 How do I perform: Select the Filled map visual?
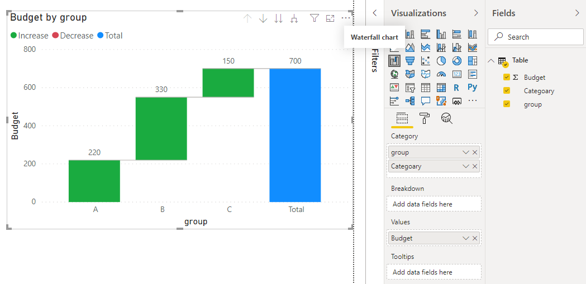pyautogui.click(x=410, y=74)
